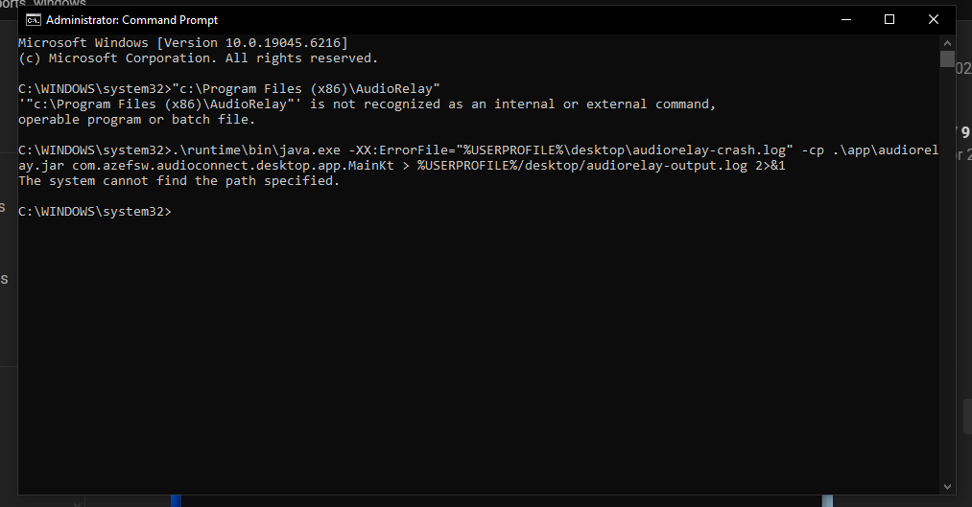
Task: Click the scrollbar up arrow
Action: coord(946,41)
